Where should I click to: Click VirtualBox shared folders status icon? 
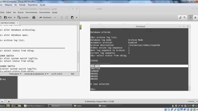pyautogui.click(x=179, y=109)
